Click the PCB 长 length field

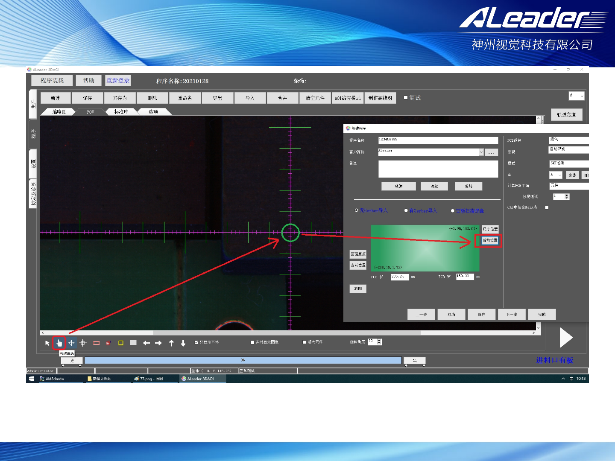click(400, 277)
